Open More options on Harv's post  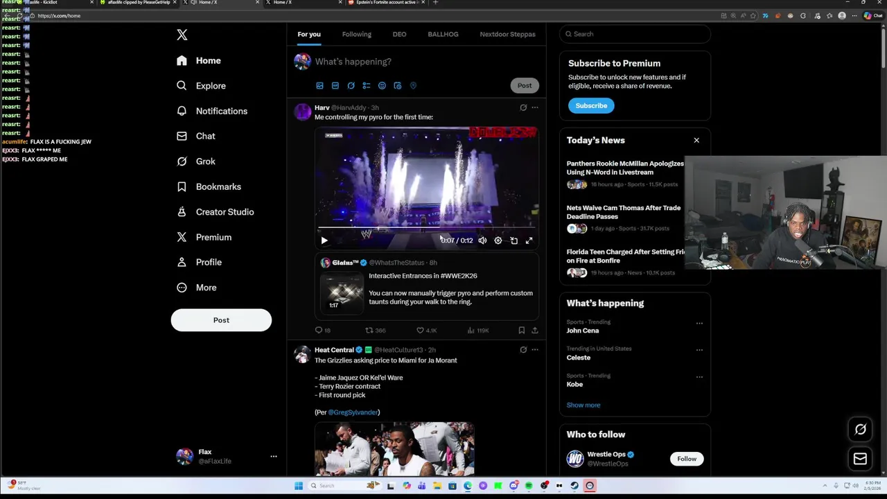tap(534, 107)
